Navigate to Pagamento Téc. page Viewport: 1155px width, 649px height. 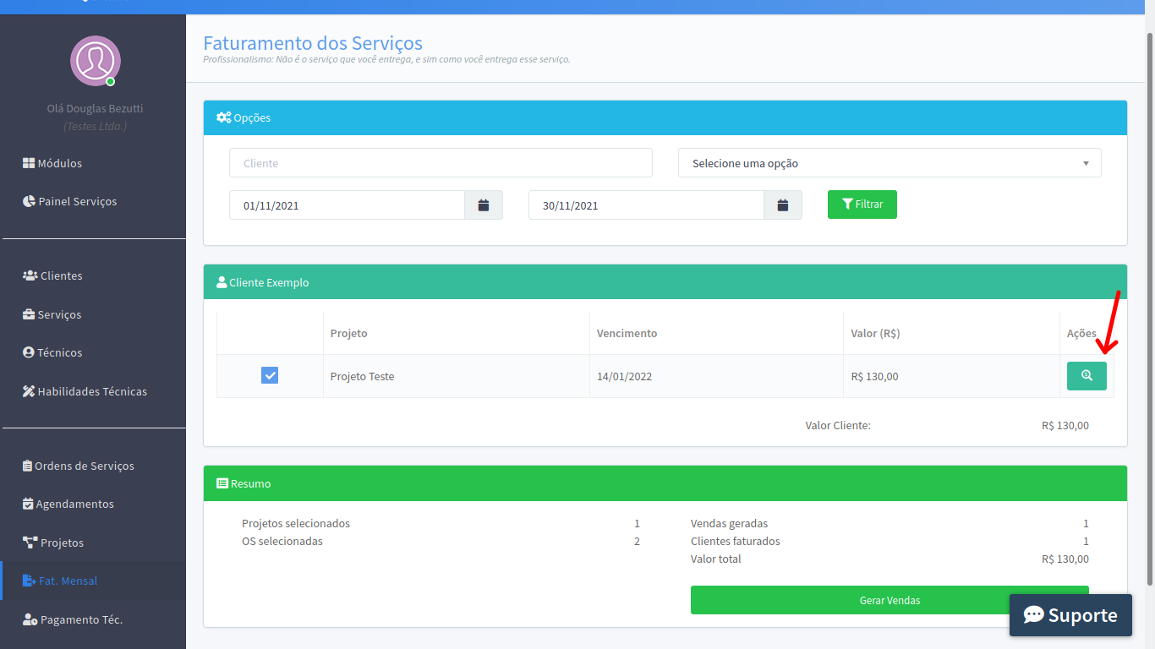click(81, 619)
